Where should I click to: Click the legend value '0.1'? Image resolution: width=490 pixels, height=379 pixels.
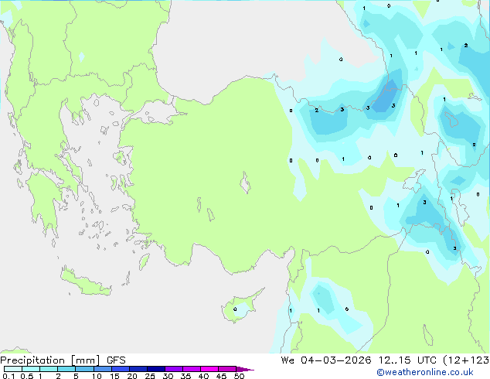click(9, 376)
